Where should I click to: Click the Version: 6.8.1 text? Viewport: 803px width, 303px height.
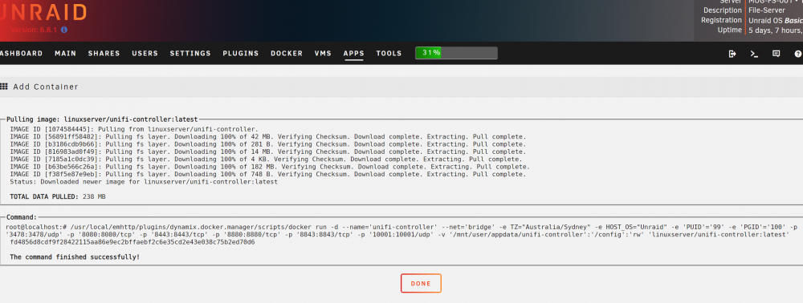point(34,30)
